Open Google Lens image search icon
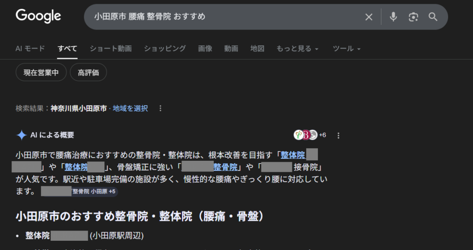473x250 pixels. coord(413,17)
